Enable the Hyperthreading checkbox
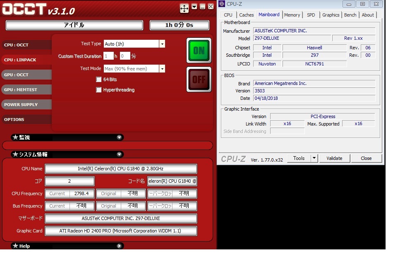The height and width of the screenshot is (261, 417). click(x=99, y=90)
